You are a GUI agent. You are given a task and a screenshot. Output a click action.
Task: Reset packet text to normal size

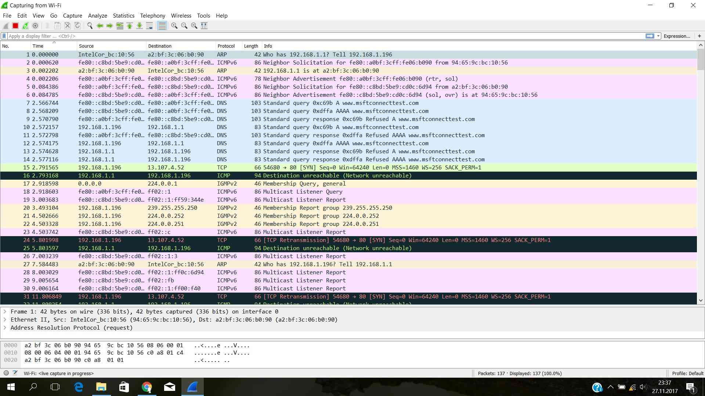click(194, 26)
